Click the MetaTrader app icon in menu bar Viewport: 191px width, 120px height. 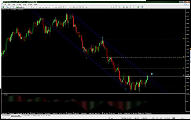(x=2, y=4)
